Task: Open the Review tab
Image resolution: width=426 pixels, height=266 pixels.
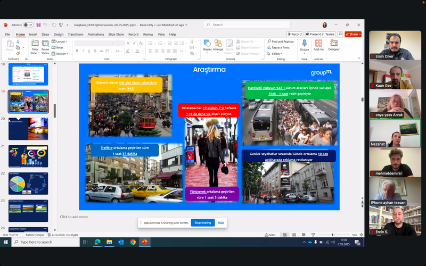Action: pyautogui.click(x=148, y=35)
